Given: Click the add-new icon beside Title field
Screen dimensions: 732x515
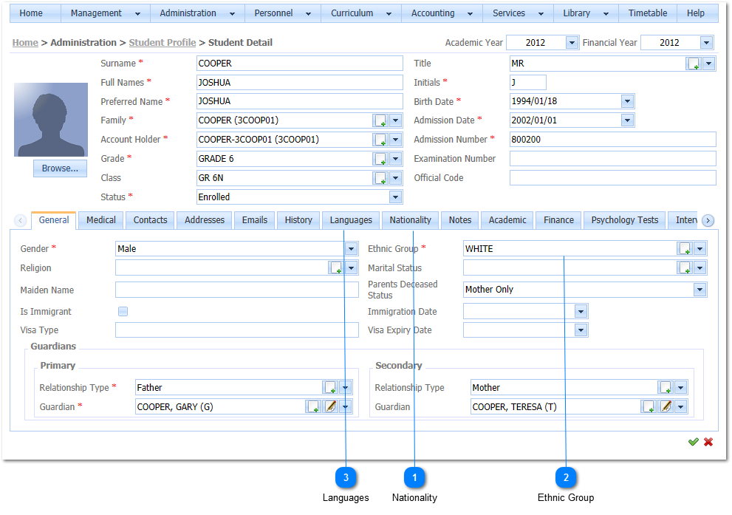Looking at the screenshot, I should [x=694, y=64].
